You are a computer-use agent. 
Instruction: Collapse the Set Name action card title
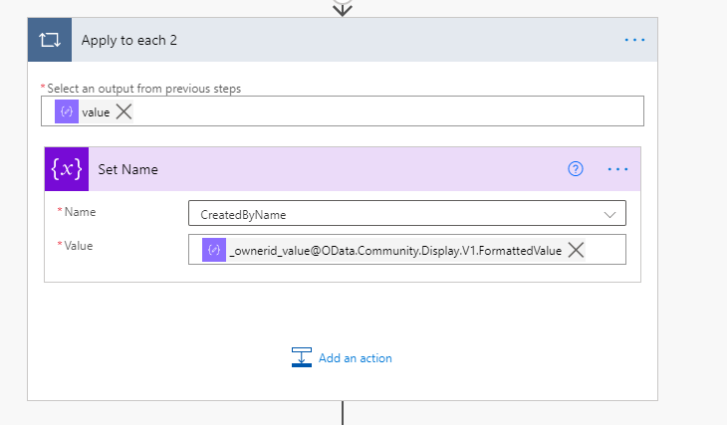pos(299,169)
